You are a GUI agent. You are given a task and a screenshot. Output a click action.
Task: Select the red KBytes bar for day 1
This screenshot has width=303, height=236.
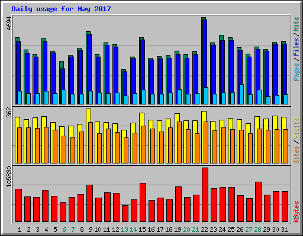coord(18,205)
